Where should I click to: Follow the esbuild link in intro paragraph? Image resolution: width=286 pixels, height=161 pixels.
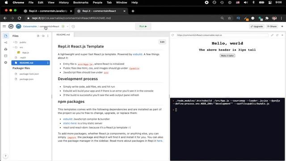(137, 54)
